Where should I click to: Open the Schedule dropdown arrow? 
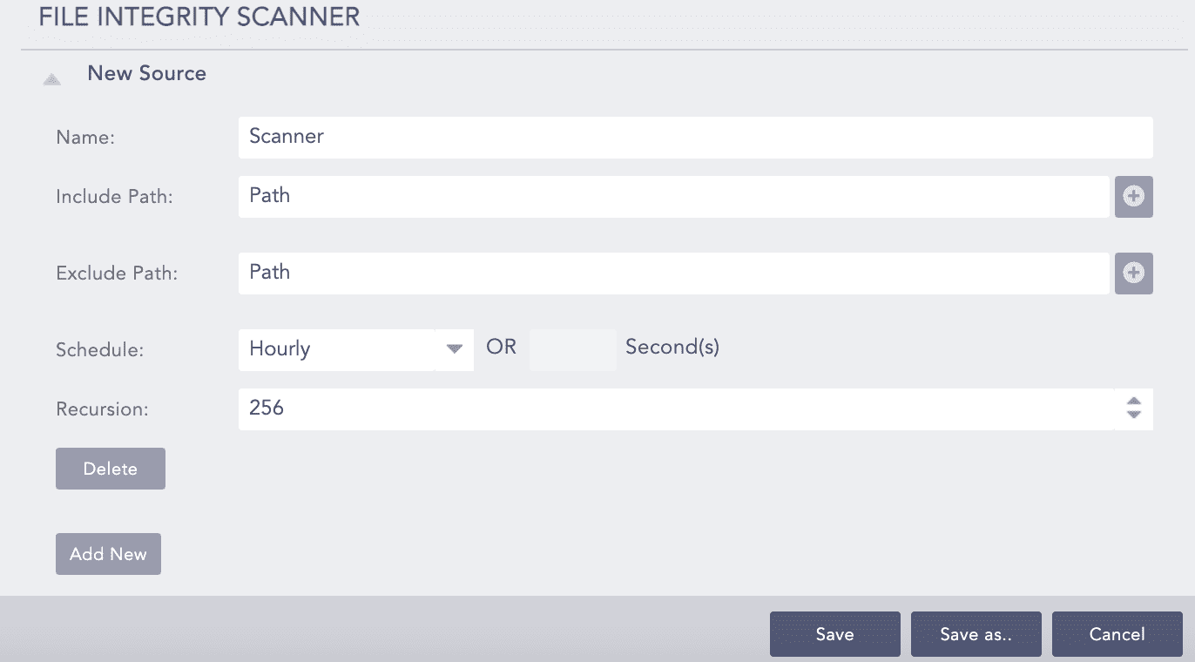[x=454, y=349]
